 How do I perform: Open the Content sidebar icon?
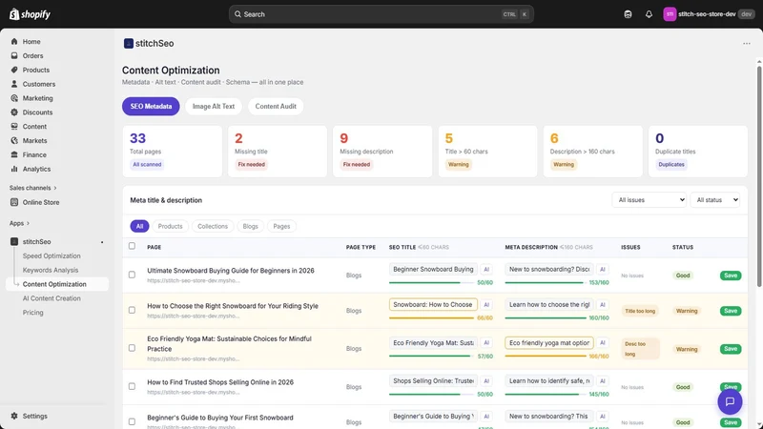pyautogui.click(x=14, y=126)
